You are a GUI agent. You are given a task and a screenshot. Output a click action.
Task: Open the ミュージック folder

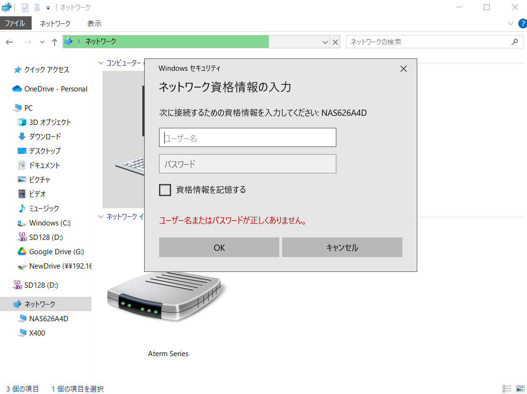pos(44,209)
